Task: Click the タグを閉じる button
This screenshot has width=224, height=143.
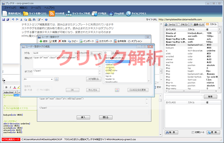Action: (94, 79)
